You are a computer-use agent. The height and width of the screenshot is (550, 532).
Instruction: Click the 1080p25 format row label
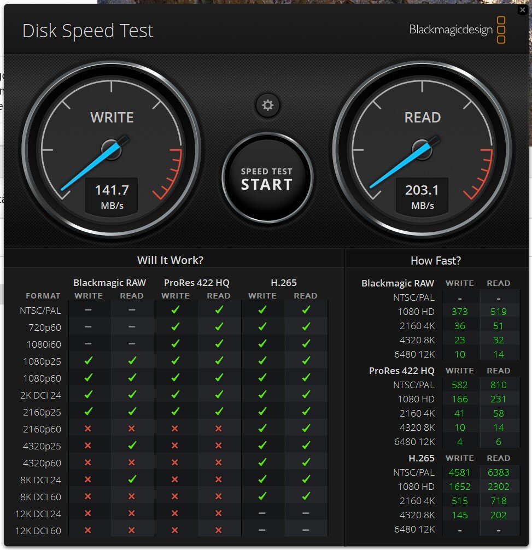coord(42,361)
